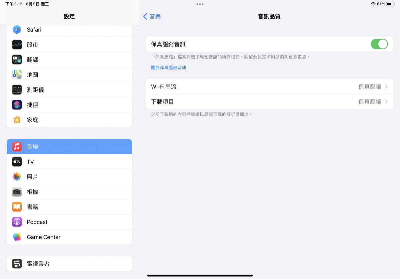
Task: Open 照片 settings row
Action: click(x=69, y=177)
